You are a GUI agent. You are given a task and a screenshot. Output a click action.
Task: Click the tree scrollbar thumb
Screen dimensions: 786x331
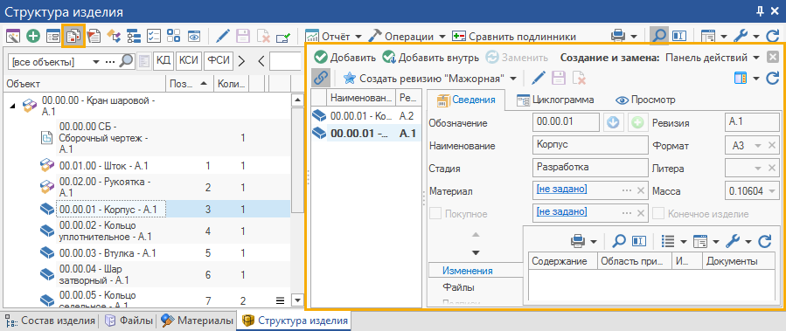pyautogui.click(x=297, y=159)
